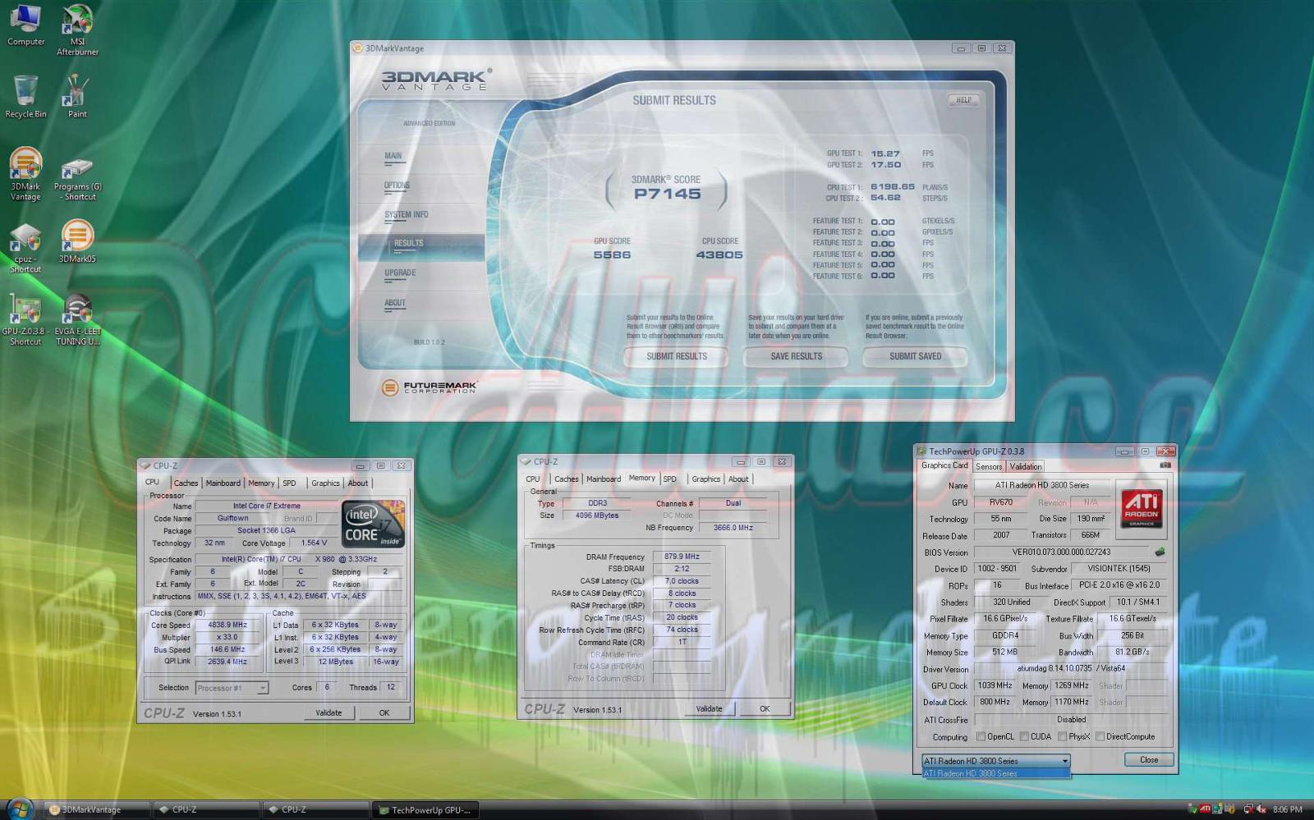The width and height of the screenshot is (1314, 820).
Task: Open ABOUT in the 3DMark Vantage sidebar
Action: 395,303
